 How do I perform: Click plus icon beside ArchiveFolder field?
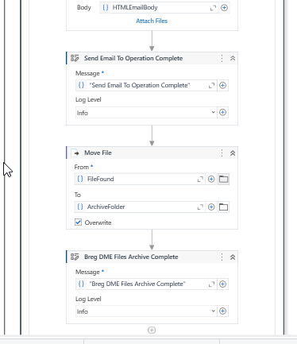(x=211, y=207)
